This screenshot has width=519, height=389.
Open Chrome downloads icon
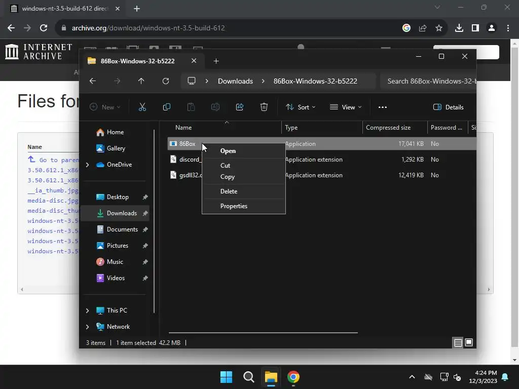click(x=459, y=28)
